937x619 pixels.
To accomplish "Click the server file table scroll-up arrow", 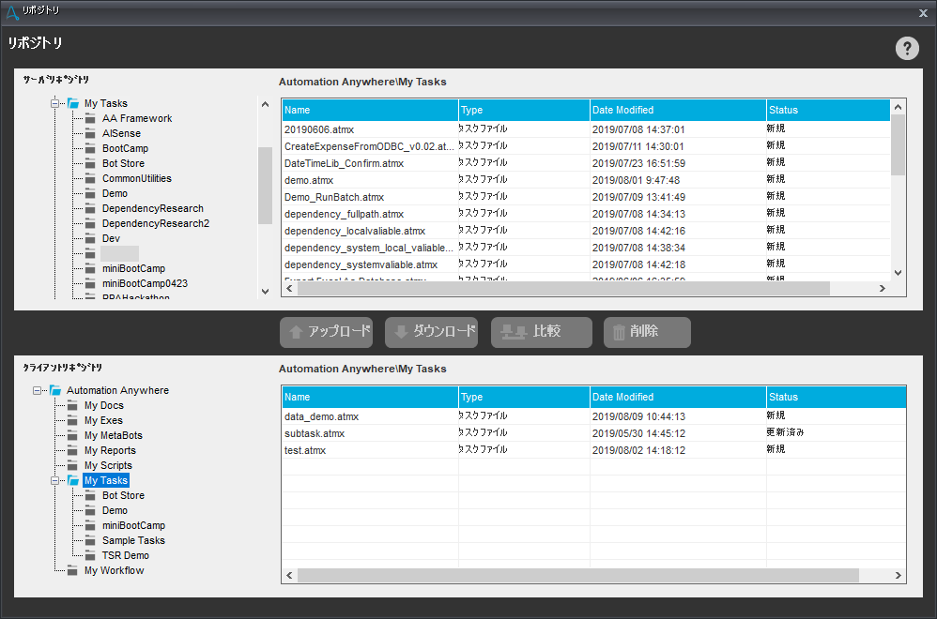I will 898,107.
